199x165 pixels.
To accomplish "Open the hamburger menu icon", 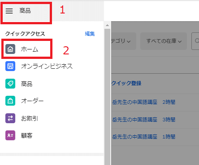I will click(x=9, y=11).
